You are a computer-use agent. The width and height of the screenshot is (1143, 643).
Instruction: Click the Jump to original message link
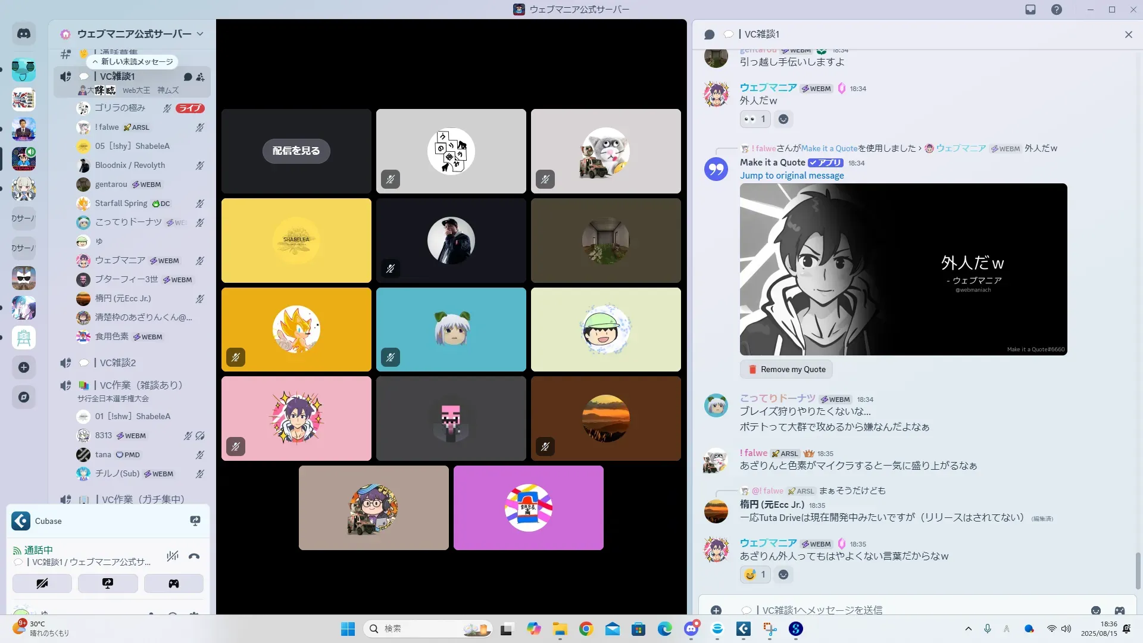coord(792,176)
